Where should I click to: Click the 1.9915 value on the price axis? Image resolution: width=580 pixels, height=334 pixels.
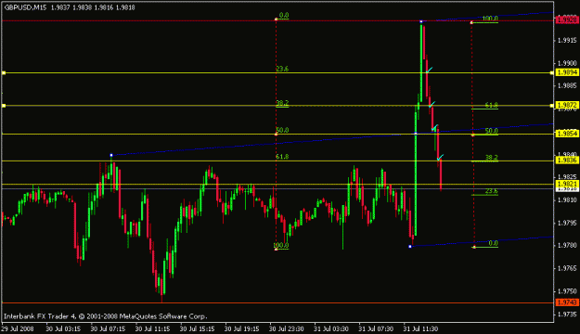(567, 40)
